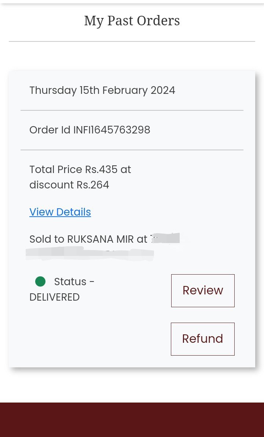Tap the blurred text right after RUKSANA MIR at
This screenshot has width=264, height=437.
[x=165, y=238]
